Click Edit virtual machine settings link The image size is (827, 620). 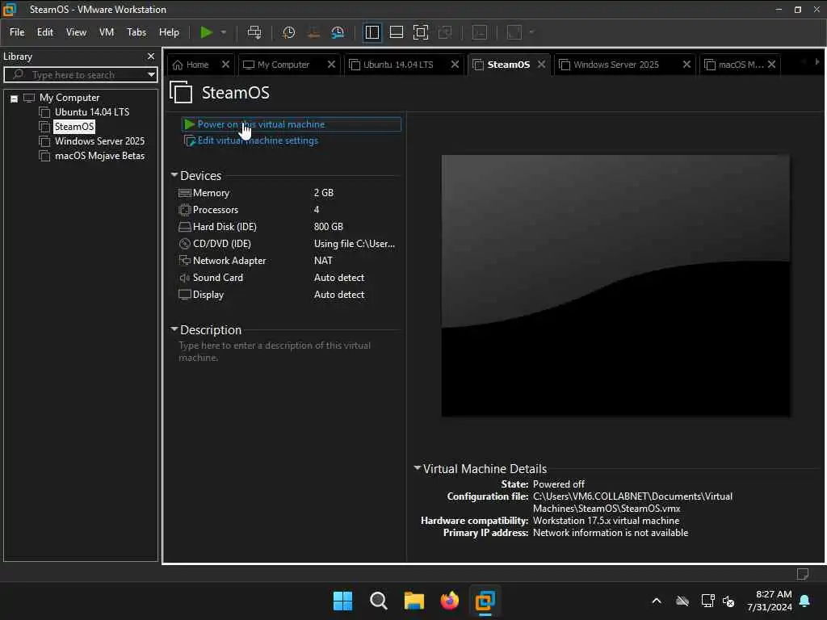click(x=258, y=140)
